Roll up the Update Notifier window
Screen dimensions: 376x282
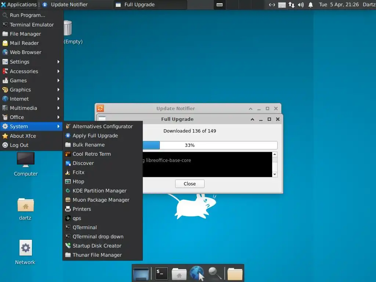click(x=250, y=109)
